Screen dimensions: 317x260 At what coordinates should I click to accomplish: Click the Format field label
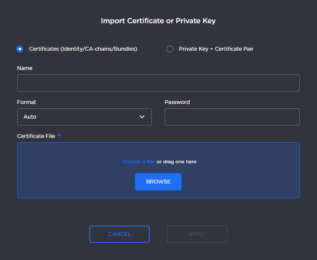coord(27,102)
